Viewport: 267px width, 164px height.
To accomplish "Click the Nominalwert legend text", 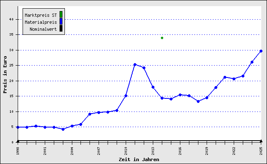I will [x=43, y=29].
